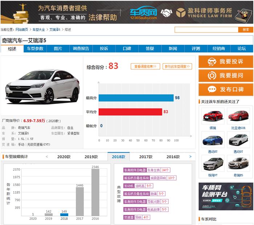Viewport: 254px width, 225px height.
Task: Click the red 平均分 83 bar
Action: point(130,112)
